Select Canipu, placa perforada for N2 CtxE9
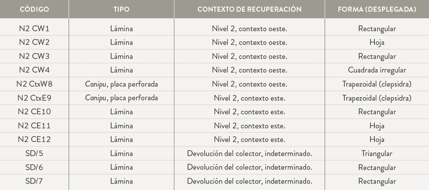429x190 pixels. coord(121,98)
